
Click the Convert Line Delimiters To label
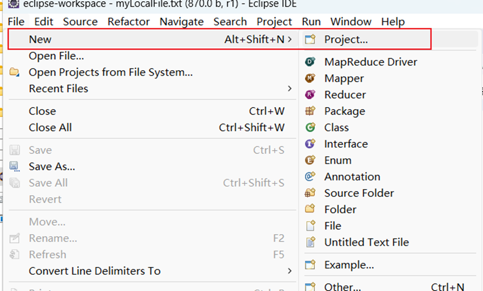pos(95,271)
